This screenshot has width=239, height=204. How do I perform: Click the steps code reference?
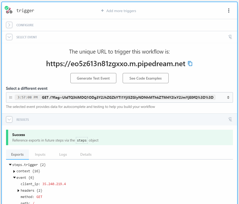click(x=82, y=140)
